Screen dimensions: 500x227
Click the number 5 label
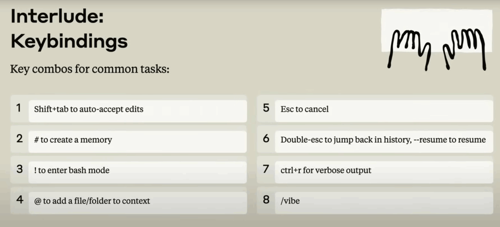pos(266,108)
